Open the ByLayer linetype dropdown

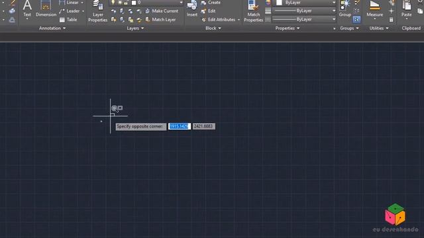334,19
